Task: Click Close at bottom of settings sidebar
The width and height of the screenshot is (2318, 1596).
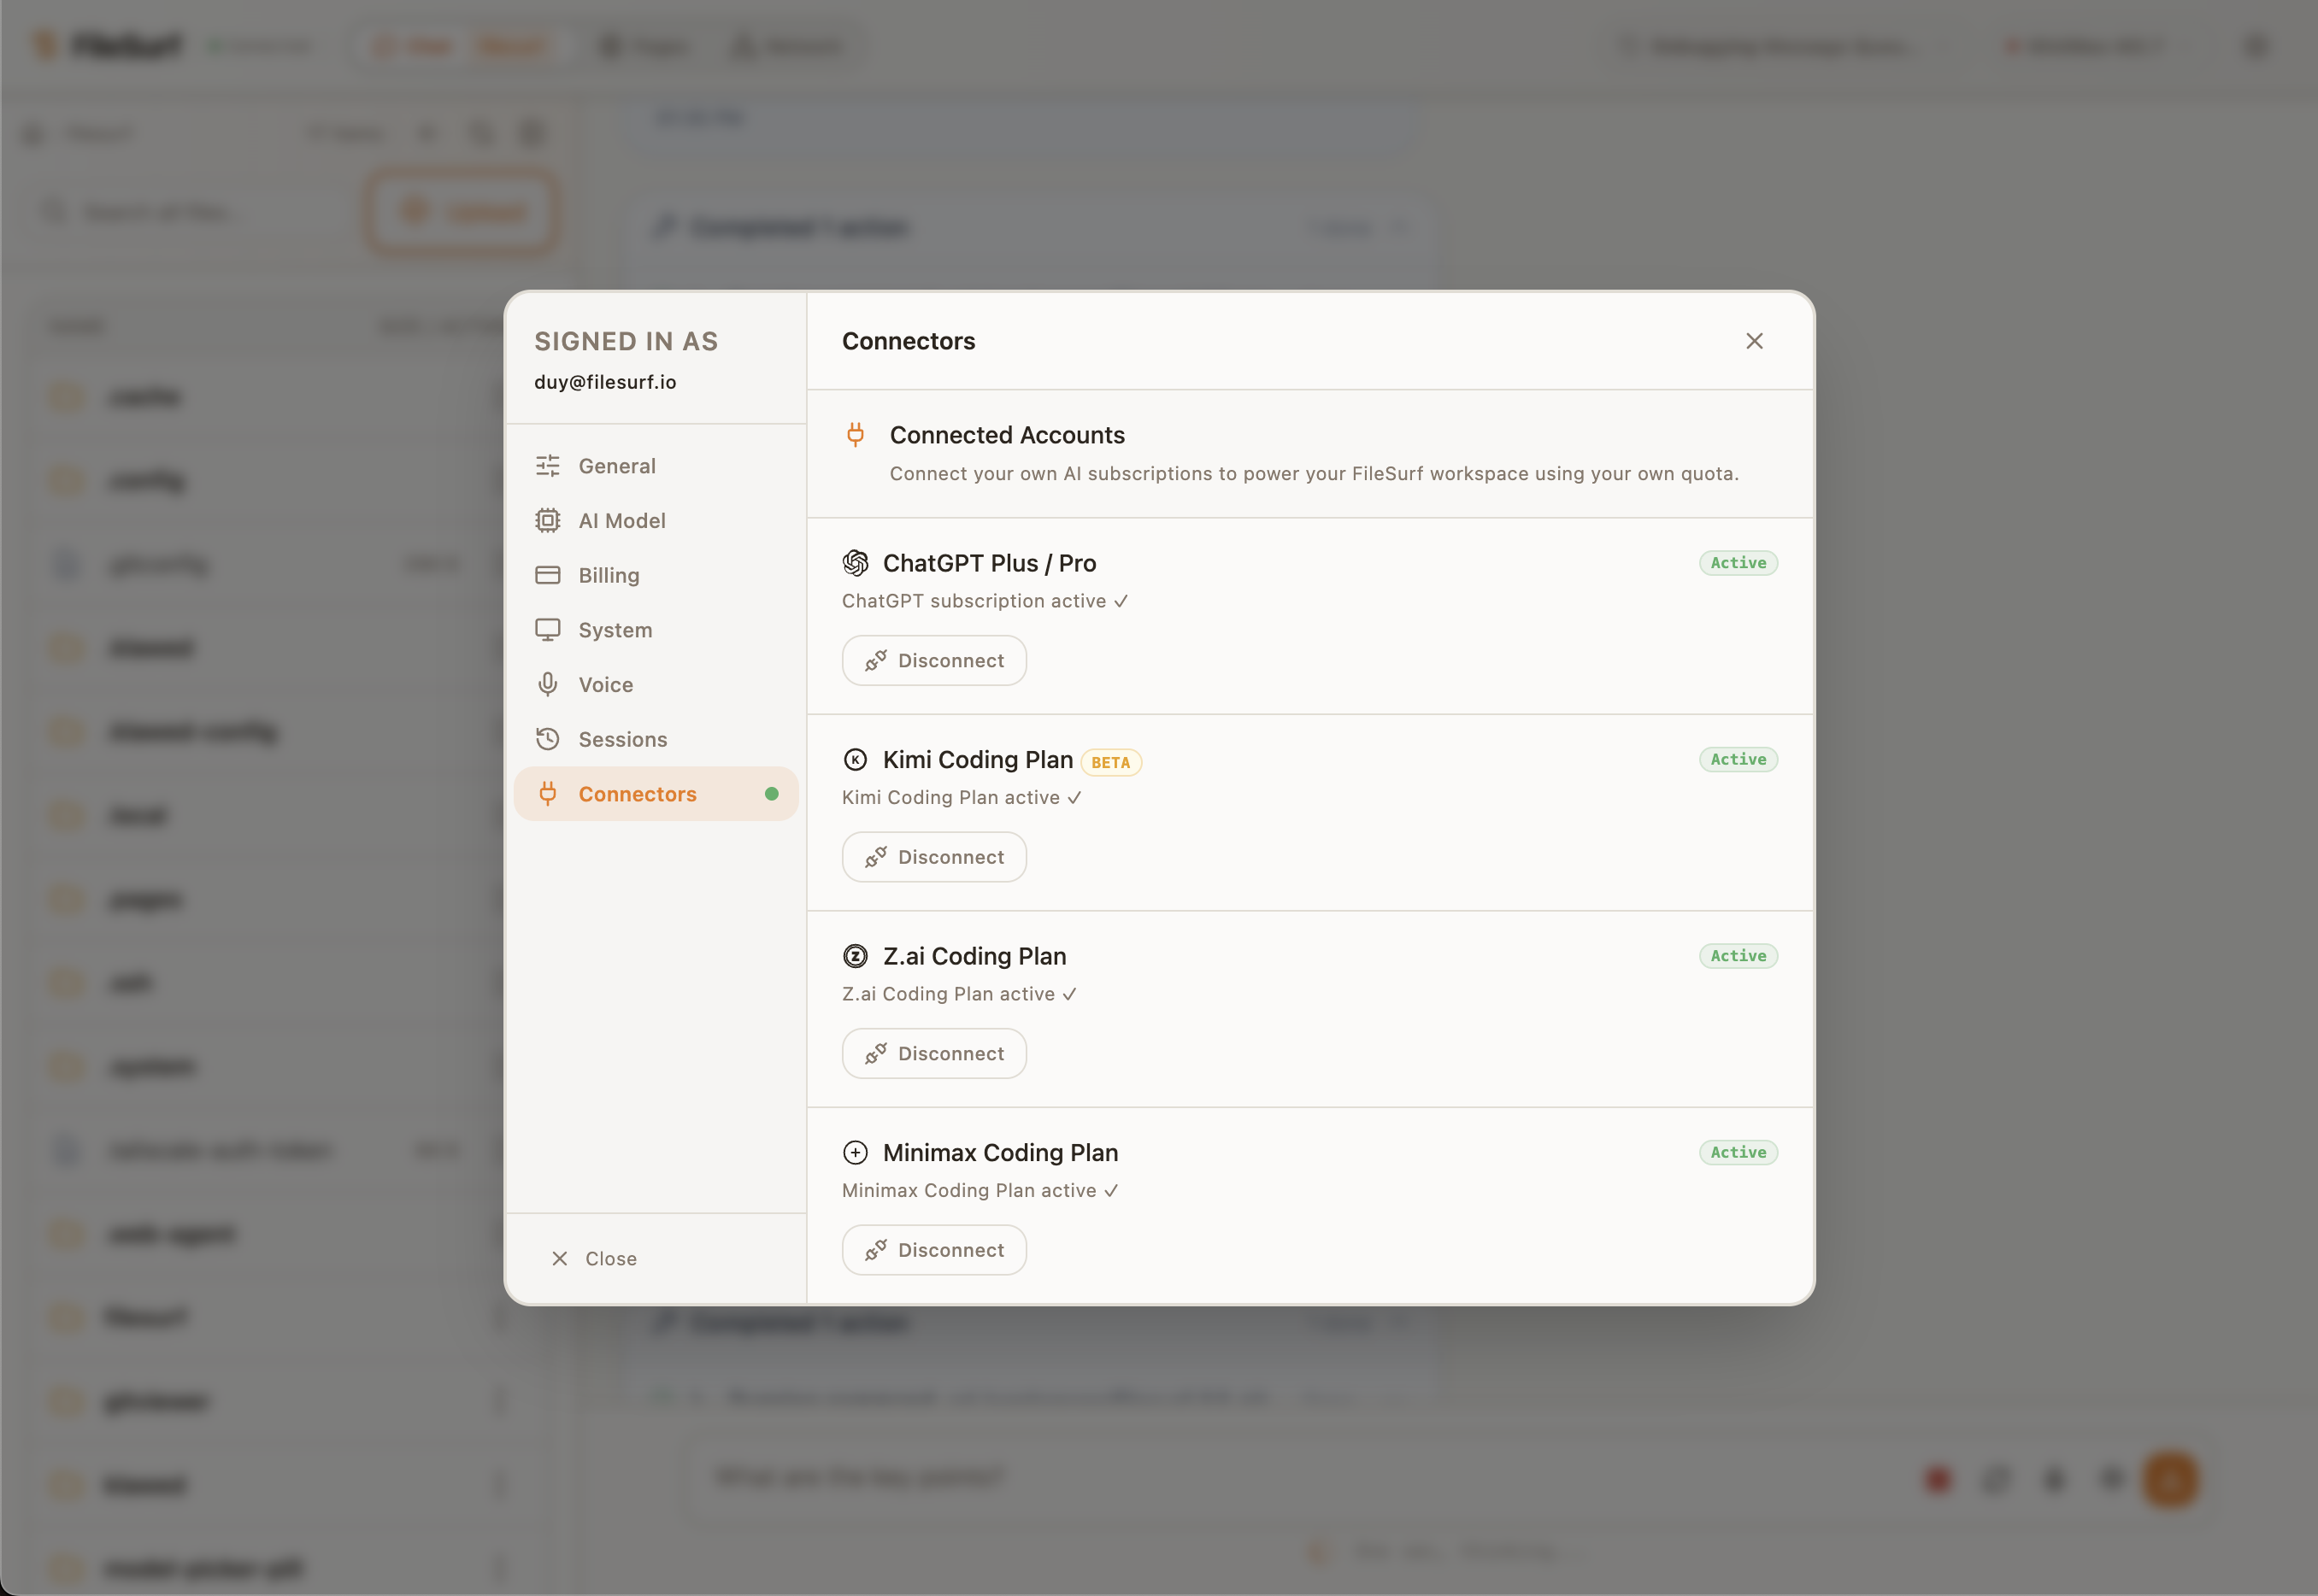Action: [594, 1259]
